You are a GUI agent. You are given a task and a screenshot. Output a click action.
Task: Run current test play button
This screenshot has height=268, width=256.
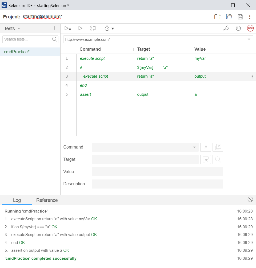(x=80, y=28)
